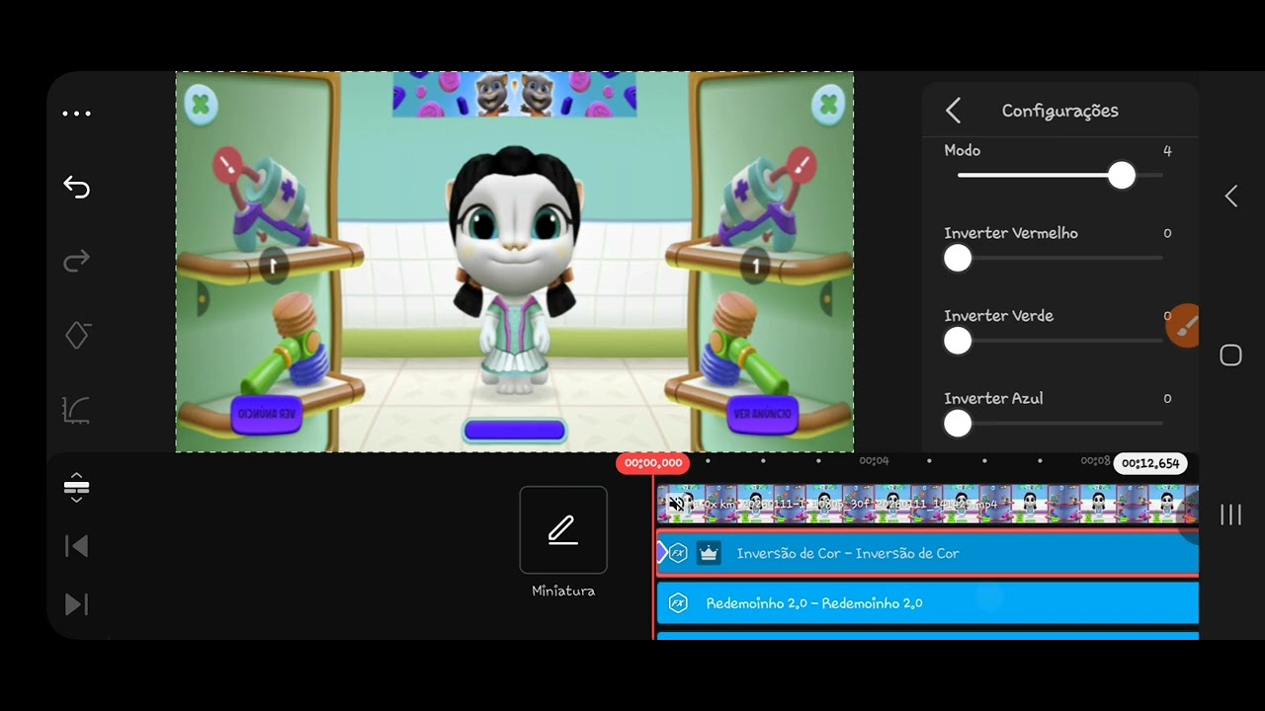Tap the Android home button

(x=1230, y=355)
